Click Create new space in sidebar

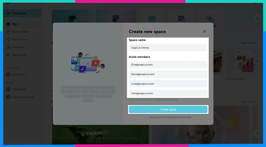click(x=23, y=97)
